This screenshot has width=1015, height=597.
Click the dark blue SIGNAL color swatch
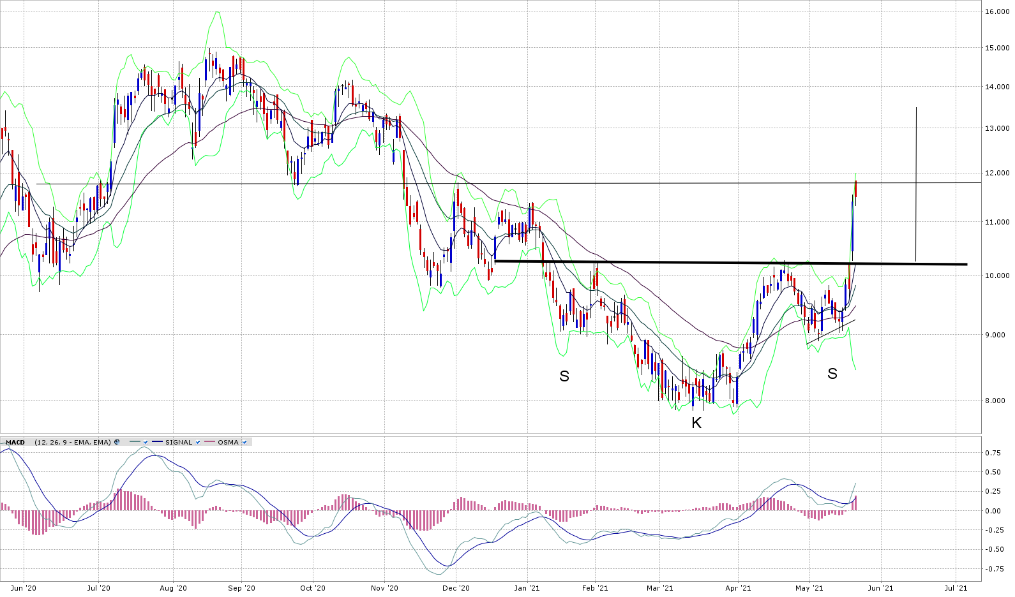coord(157,442)
